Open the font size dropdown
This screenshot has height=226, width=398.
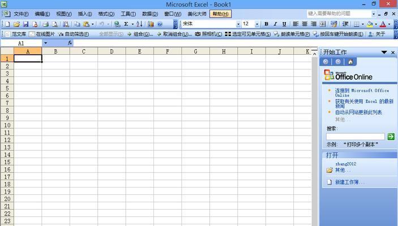[x=257, y=24]
